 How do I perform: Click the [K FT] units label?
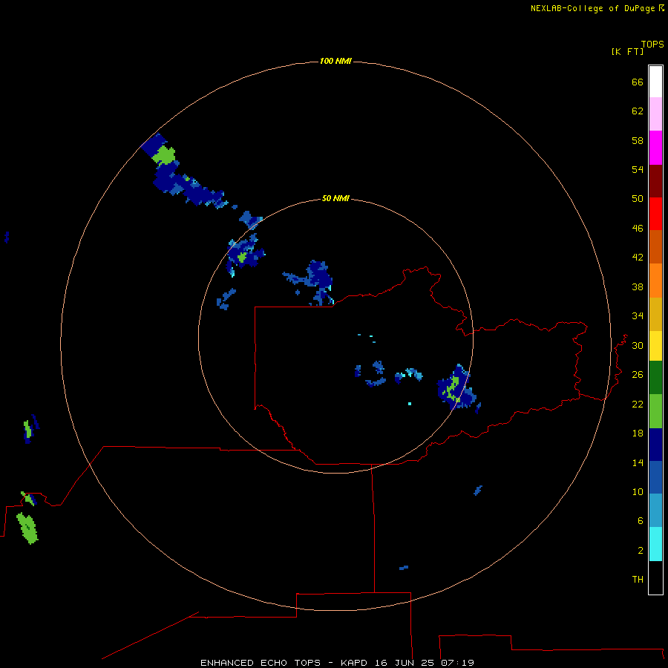pos(627,51)
